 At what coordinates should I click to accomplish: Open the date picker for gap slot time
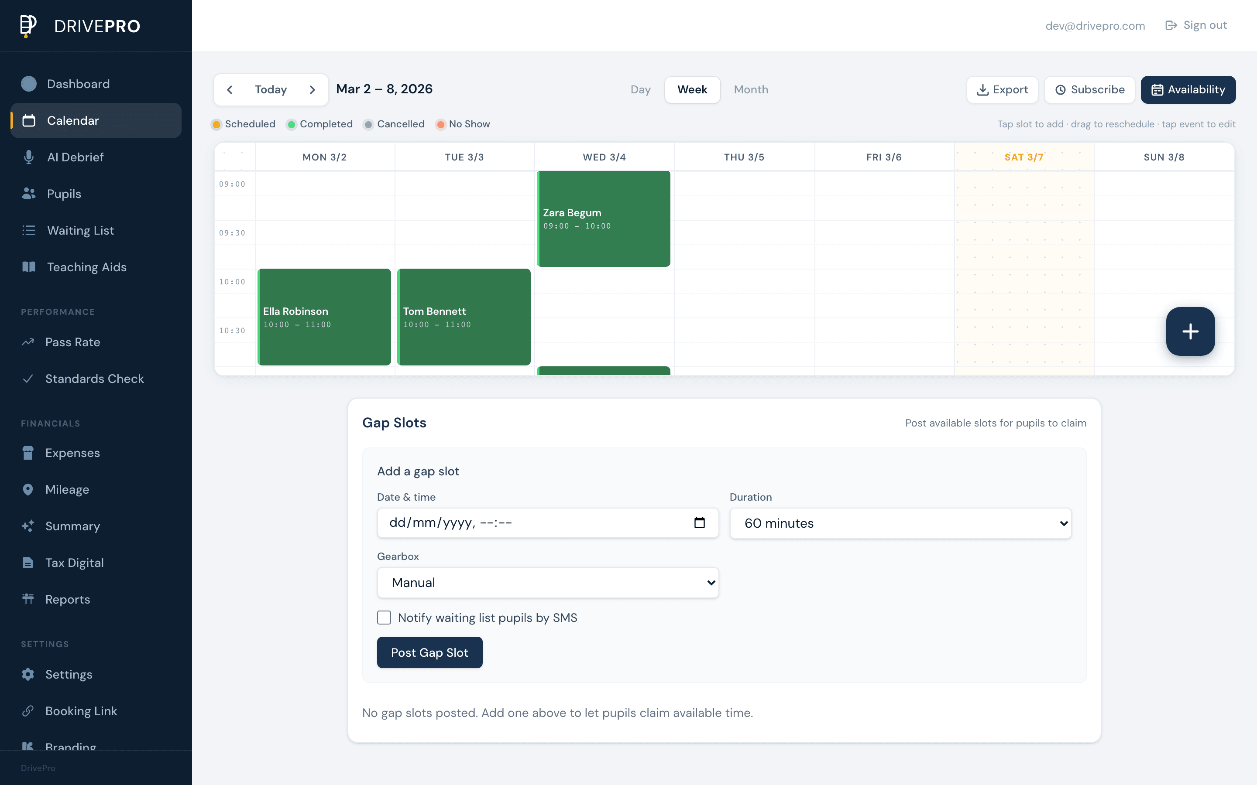pyautogui.click(x=700, y=523)
